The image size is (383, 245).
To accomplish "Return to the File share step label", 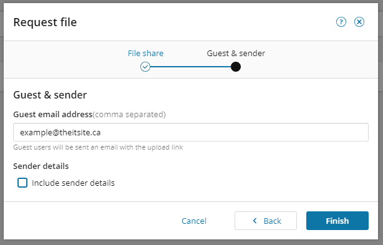I will point(145,53).
